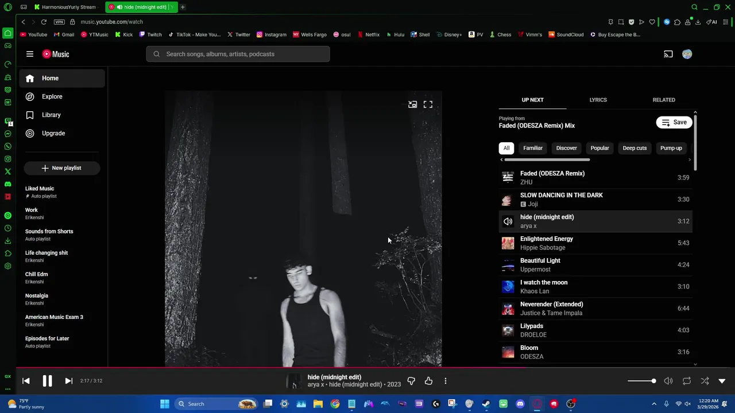Image resolution: width=735 pixels, height=413 pixels.
Task: Pause the current song
Action: 47,381
